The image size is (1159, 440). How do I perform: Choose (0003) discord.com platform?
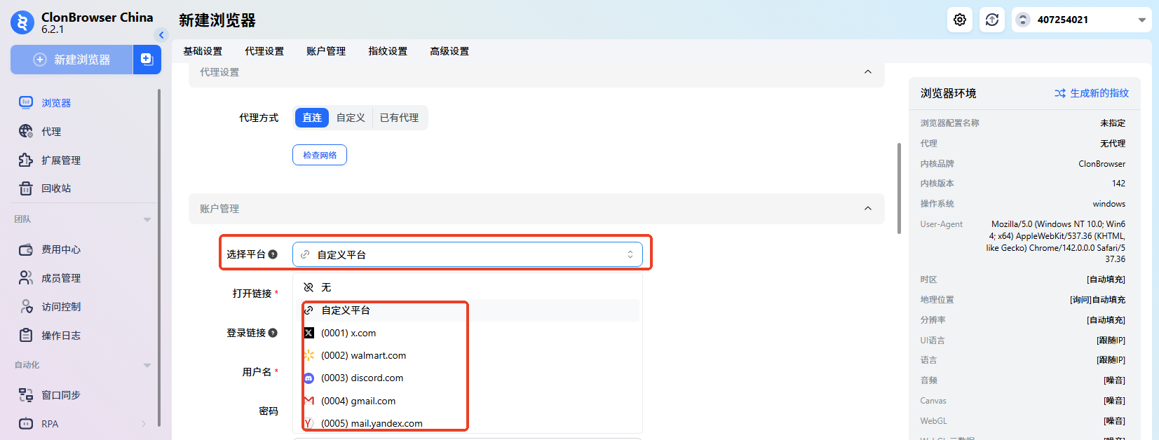coord(468,378)
